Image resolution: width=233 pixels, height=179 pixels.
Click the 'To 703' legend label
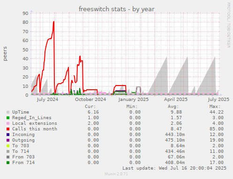[x=21, y=146]
